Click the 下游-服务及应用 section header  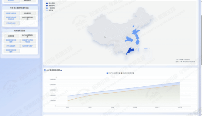(19, 31)
